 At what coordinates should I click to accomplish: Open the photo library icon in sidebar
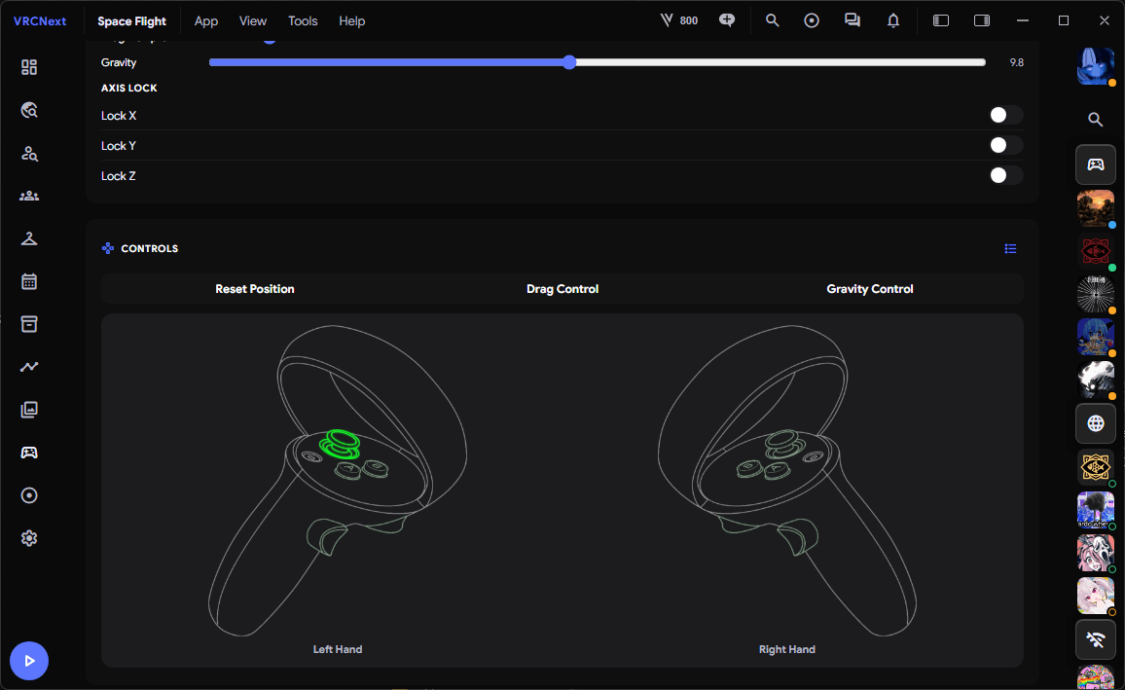(28, 410)
